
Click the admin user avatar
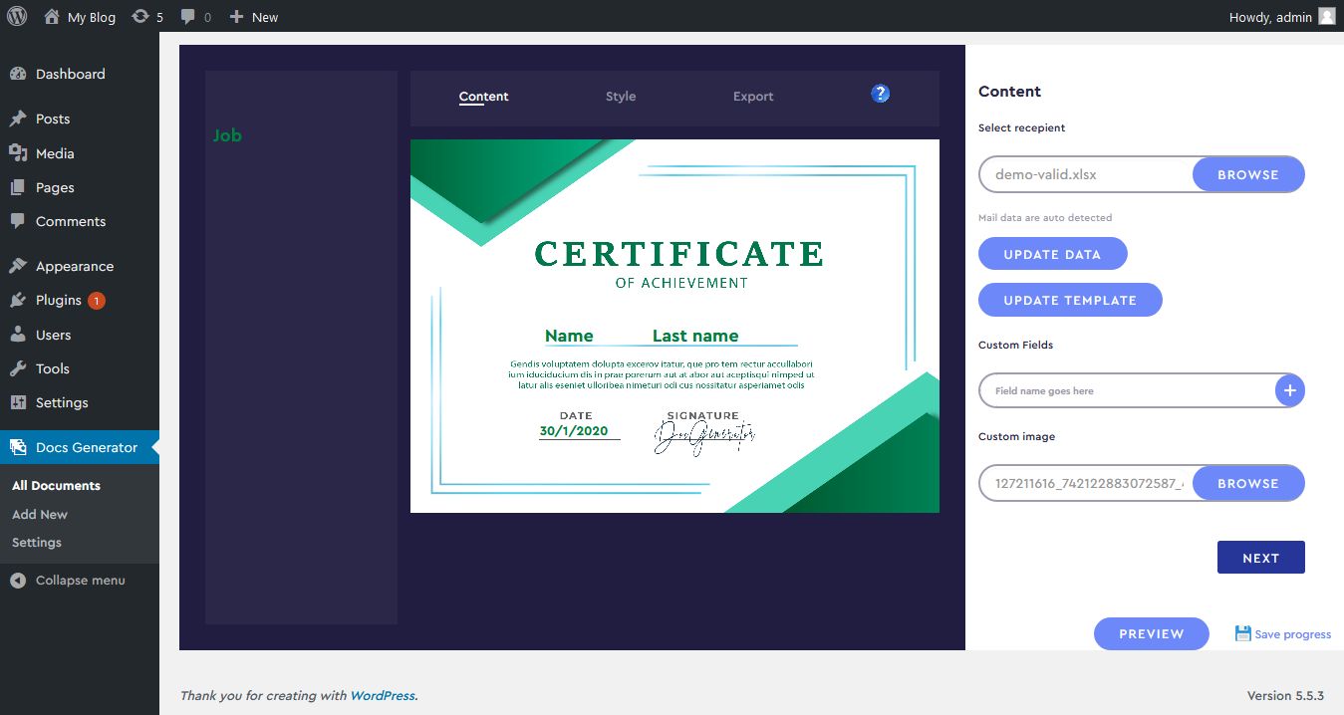point(1326,17)
